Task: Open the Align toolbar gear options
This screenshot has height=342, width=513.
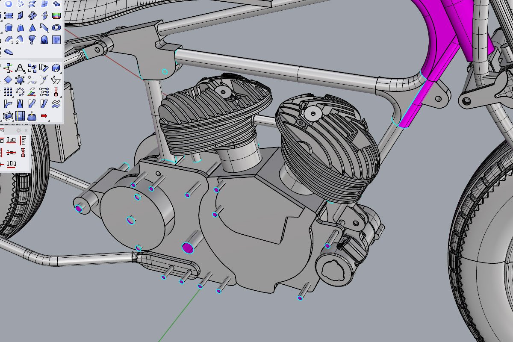Action: 19,130
